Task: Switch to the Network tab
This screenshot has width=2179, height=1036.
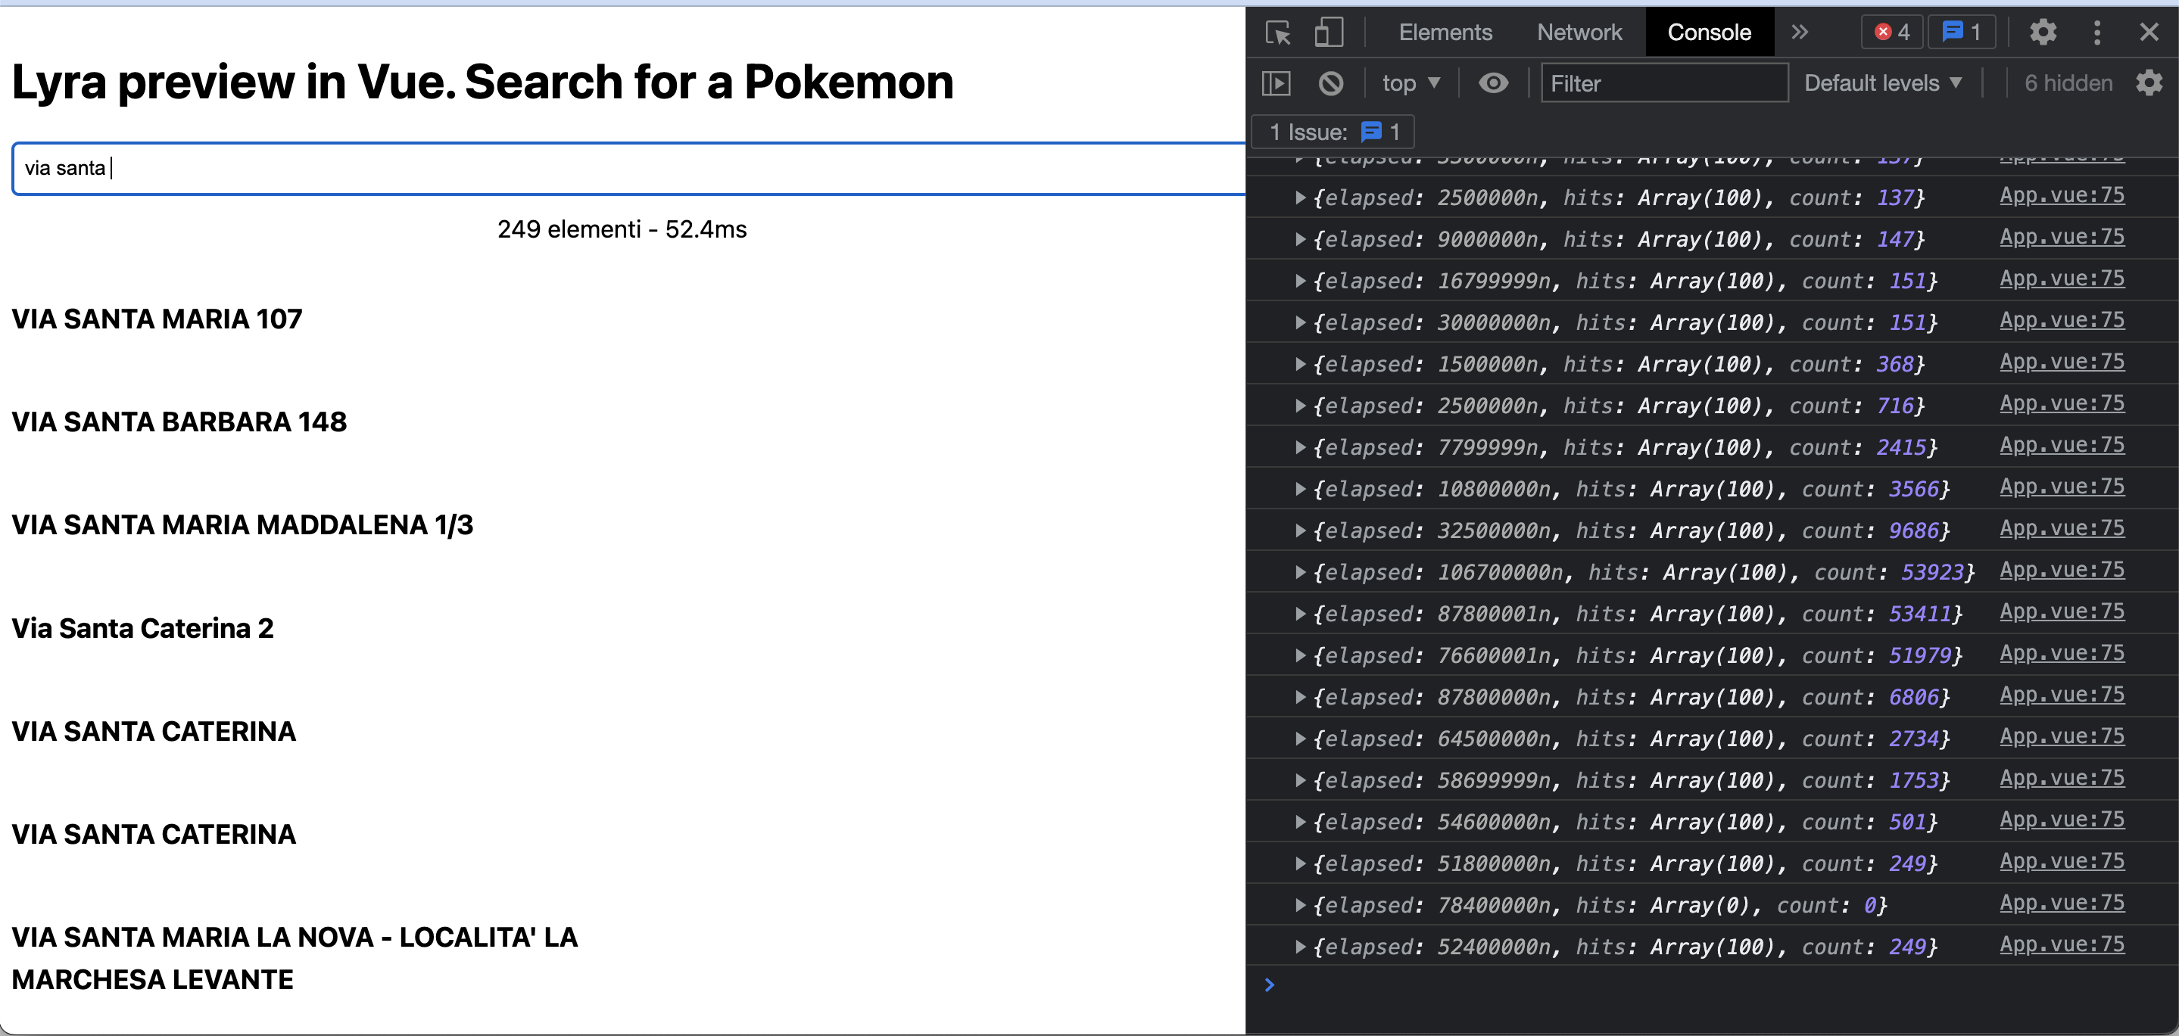Action: pos(1579,31)
